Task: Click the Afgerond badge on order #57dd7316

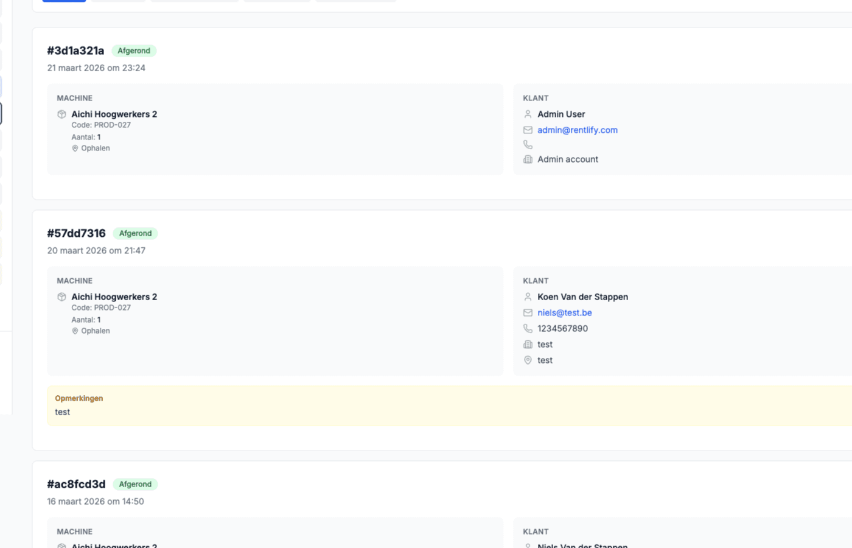Action: [x=135, y=234]
